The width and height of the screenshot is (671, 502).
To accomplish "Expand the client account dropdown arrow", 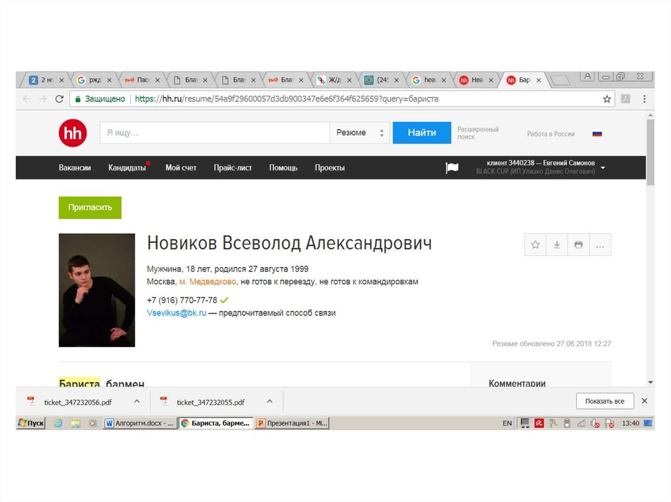I will pyautogui.click(x=603, y=168).
